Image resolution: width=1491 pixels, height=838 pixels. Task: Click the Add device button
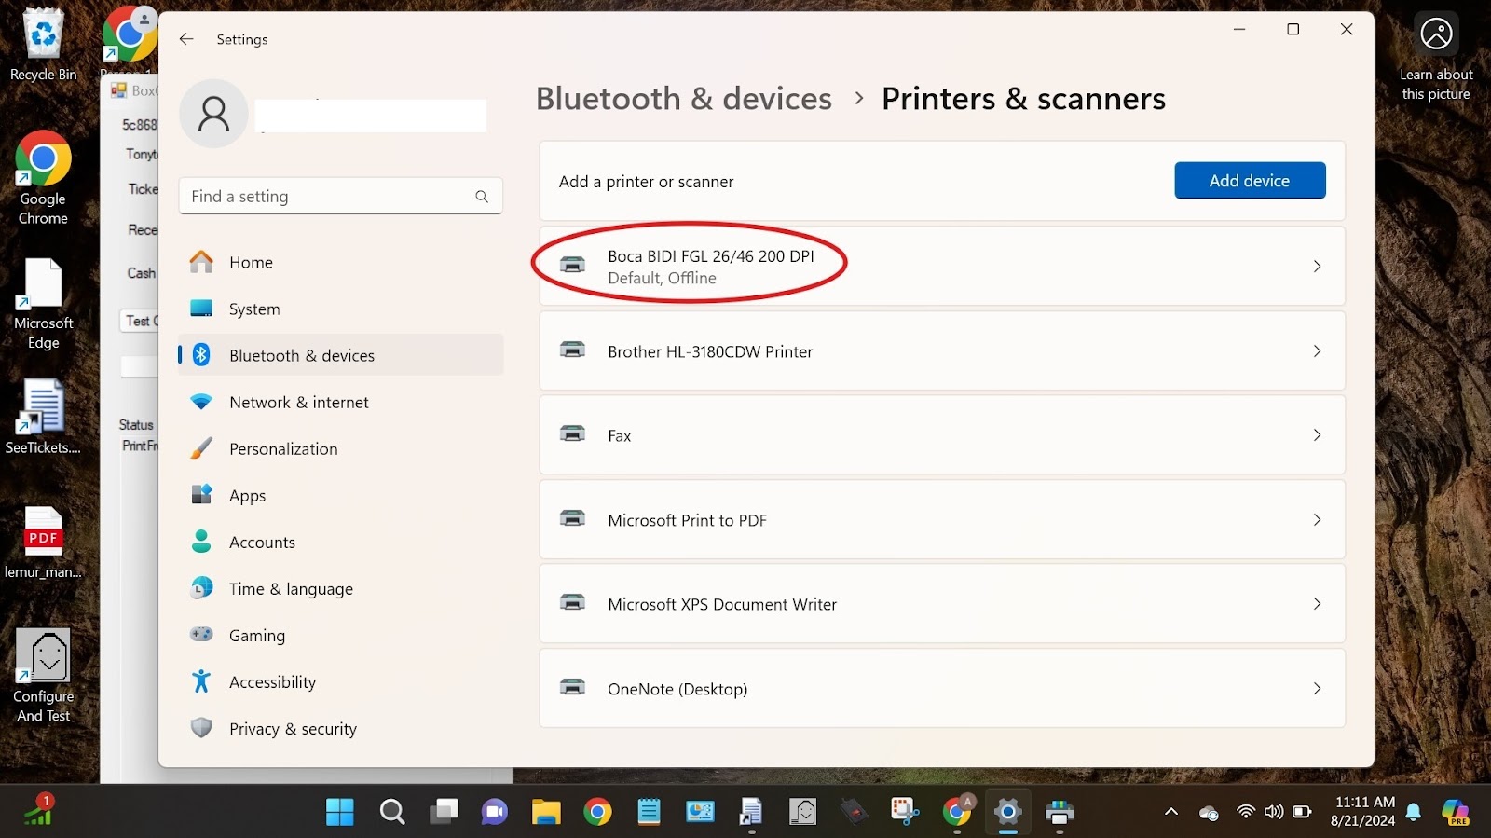[1250, 181]
